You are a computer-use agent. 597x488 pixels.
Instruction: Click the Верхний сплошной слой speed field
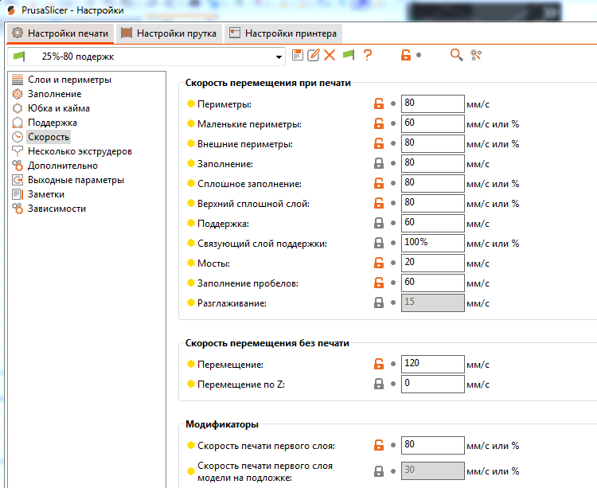432,203
